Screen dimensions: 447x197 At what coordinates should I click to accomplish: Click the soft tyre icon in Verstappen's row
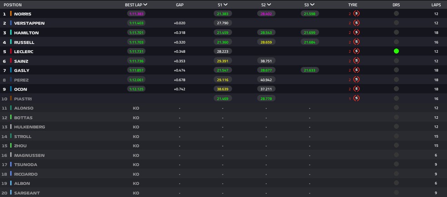[x=356, y=23]
